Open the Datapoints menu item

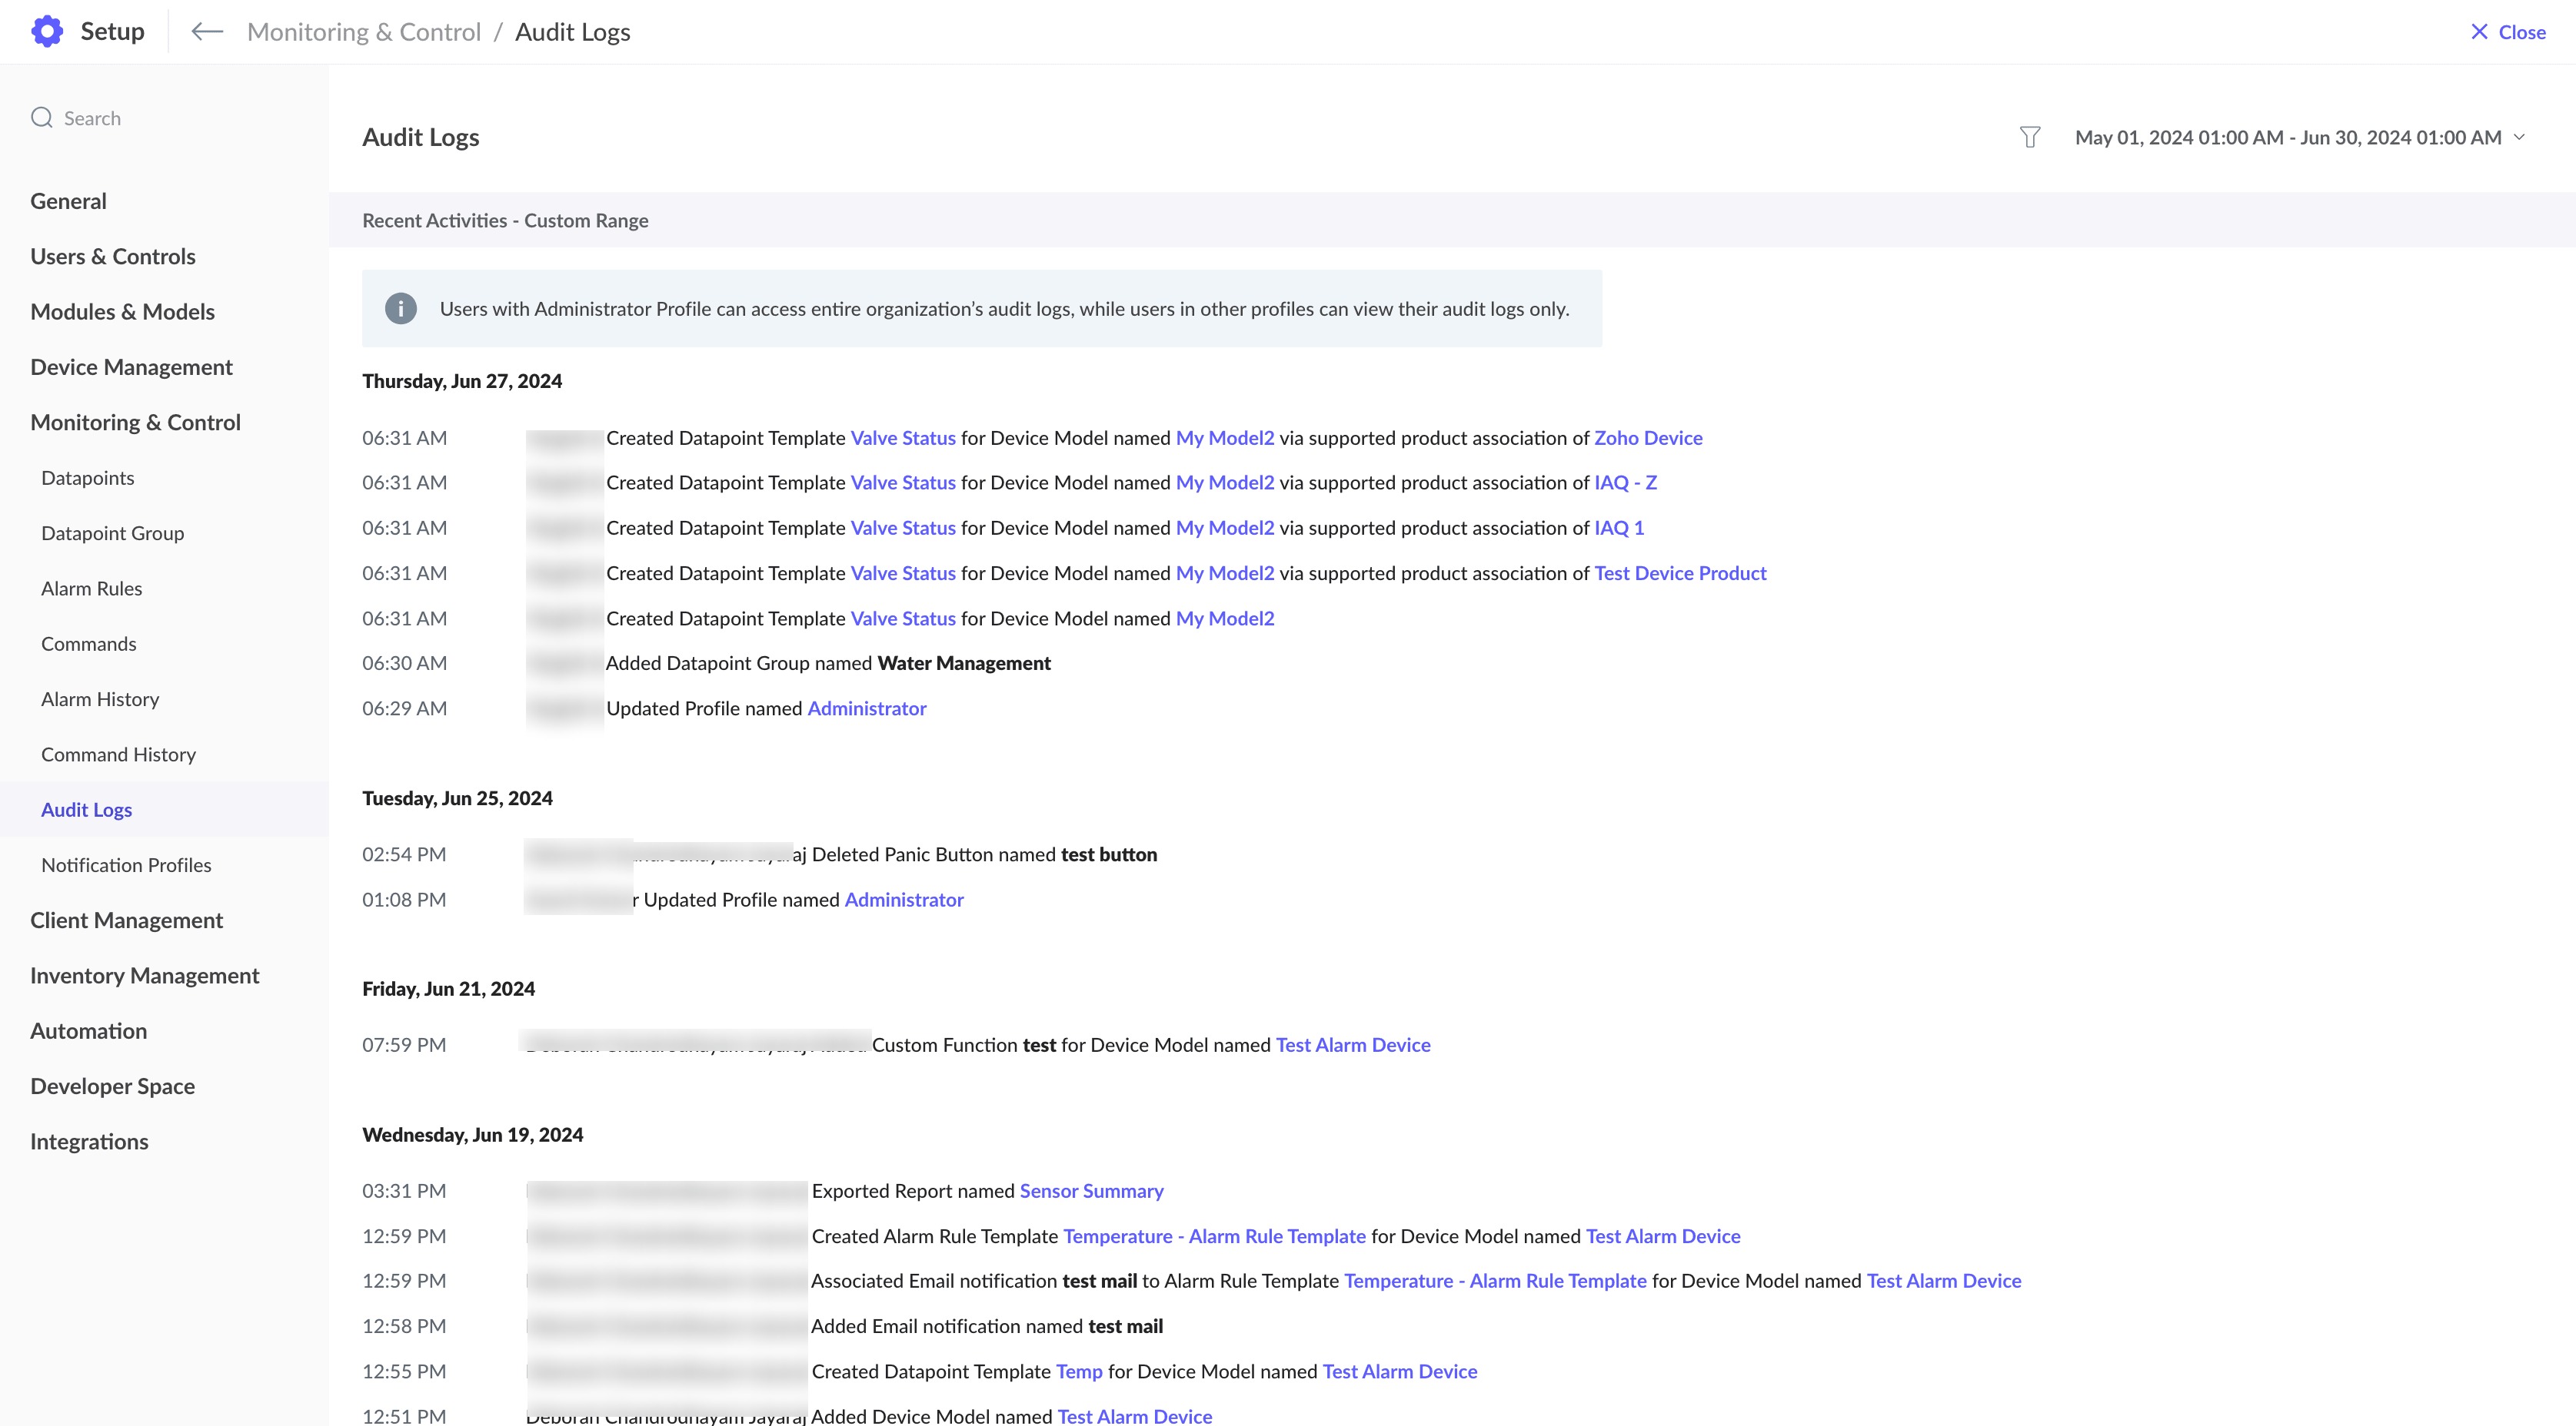pyautogui.click(x=88, y=478)
